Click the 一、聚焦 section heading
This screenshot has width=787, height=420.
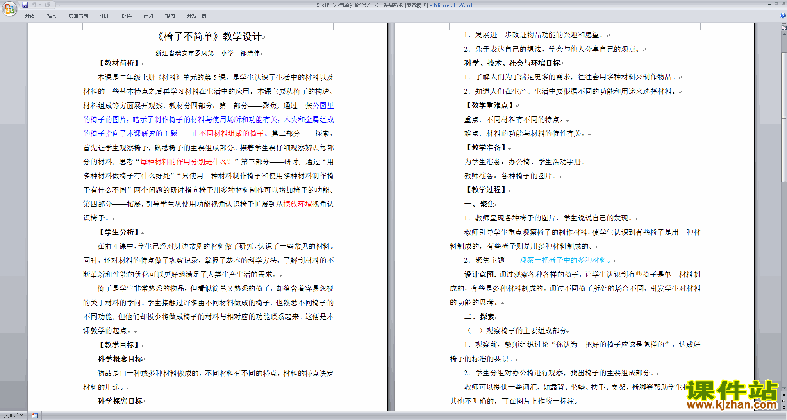point(479,204)
